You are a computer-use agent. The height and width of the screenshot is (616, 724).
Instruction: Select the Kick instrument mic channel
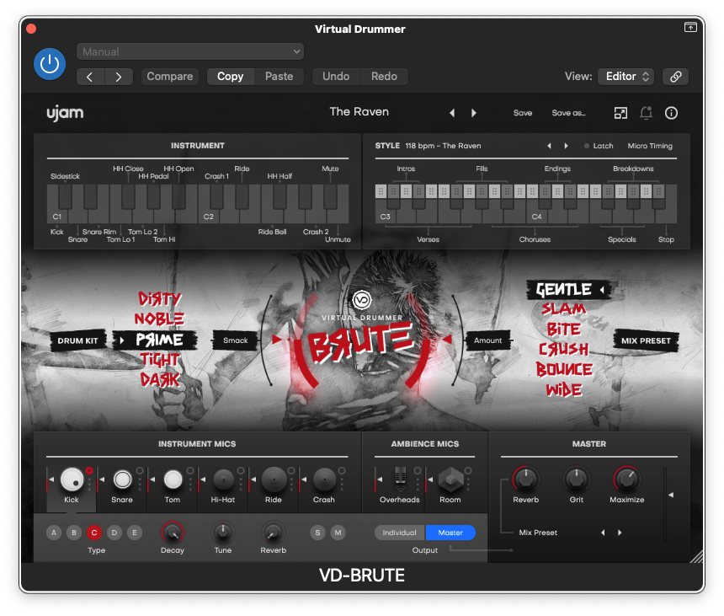[x=72, y=479]
